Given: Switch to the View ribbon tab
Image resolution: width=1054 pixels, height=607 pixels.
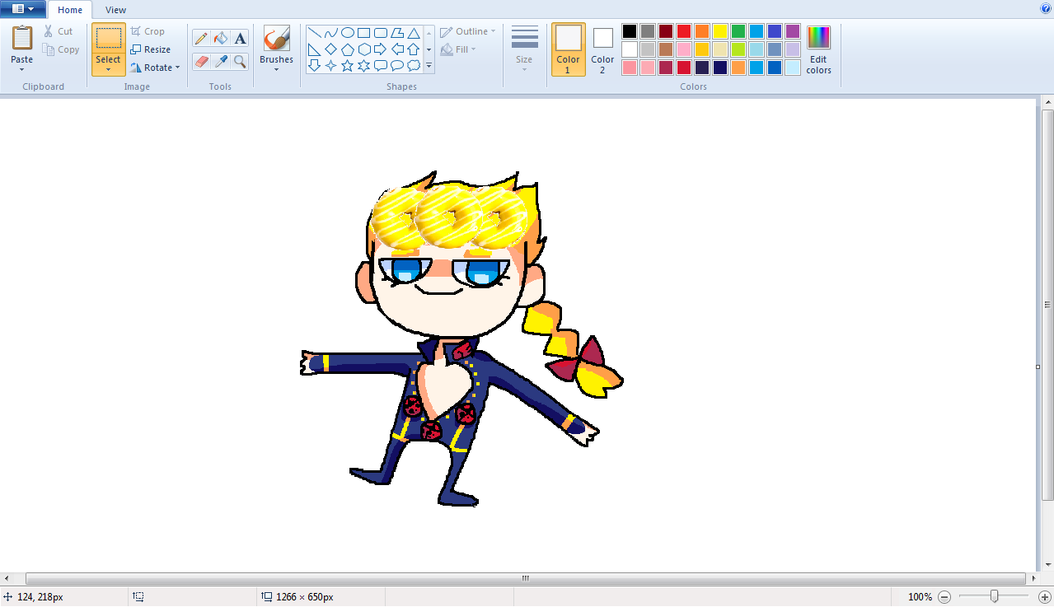Looking at the screenshot, I should (116, 10).
